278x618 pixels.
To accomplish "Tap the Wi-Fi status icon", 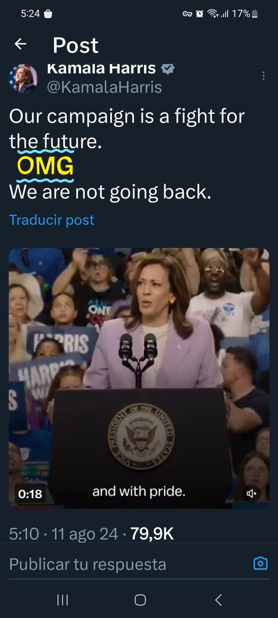I will [213, 14].
